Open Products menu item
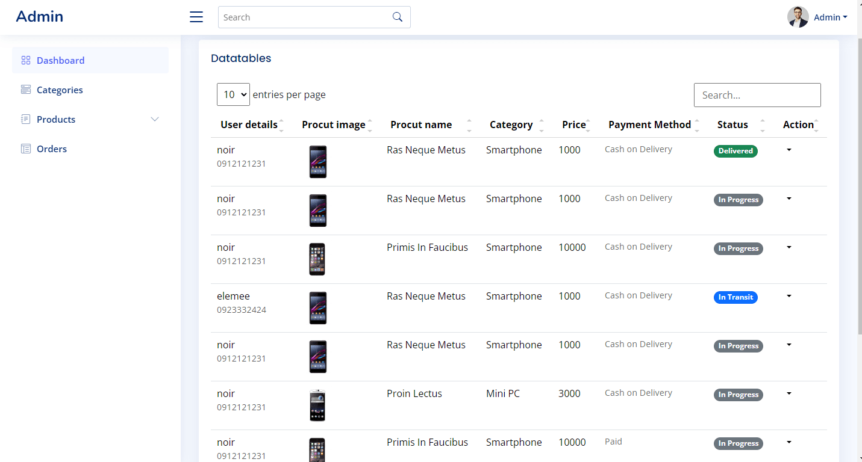 pos(90,119)
